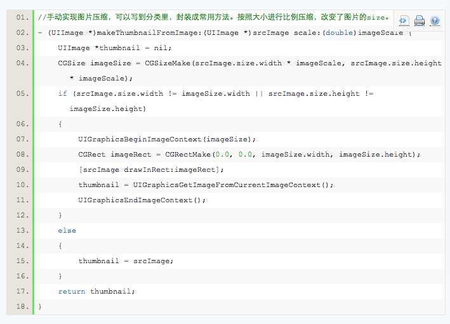Click the 'if (srcImage.size.width !=' condition line

click(216, 93)
